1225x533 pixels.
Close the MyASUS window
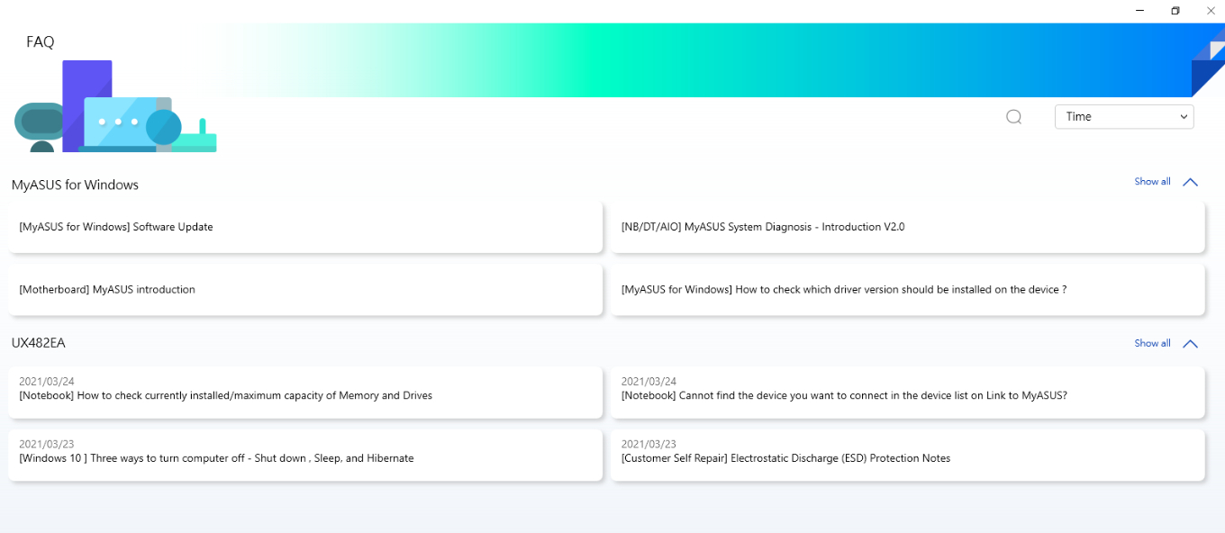(x=1210, y=11)
